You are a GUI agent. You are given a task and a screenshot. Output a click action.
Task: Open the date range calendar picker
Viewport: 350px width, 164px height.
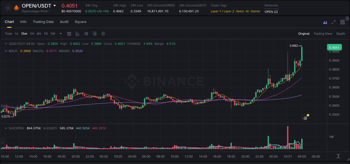pos(69,34)
